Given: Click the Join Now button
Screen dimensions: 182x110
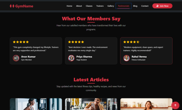Looking at the screenshot, I should 162,6.
